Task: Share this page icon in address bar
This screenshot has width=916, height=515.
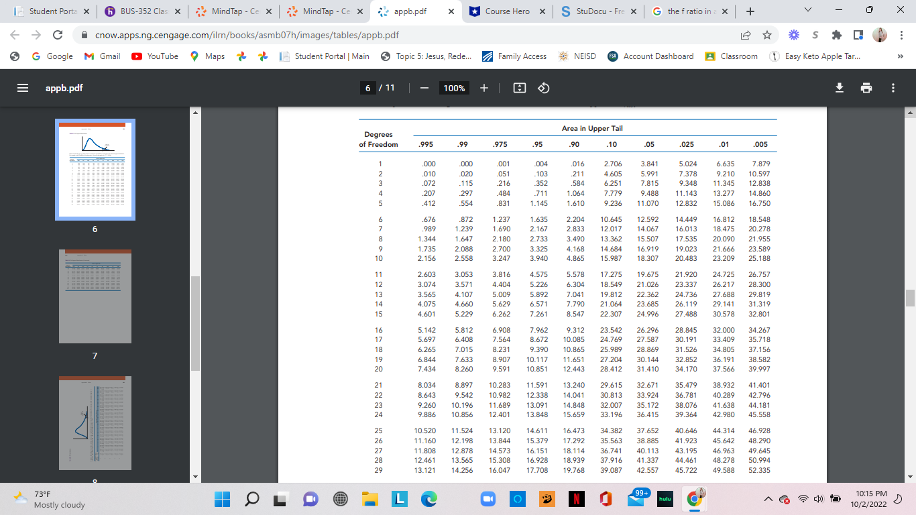Action: [x=746, y=35]
